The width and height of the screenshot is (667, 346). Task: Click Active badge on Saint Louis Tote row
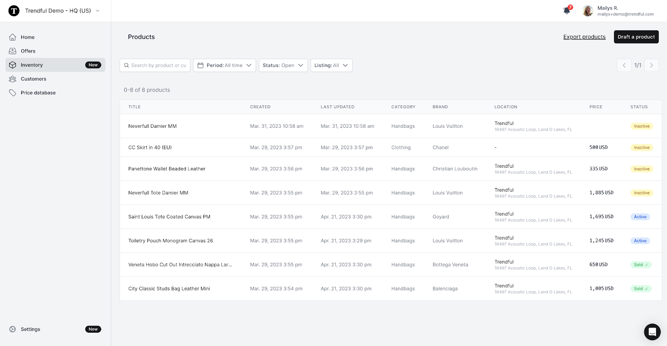point(640,217)
